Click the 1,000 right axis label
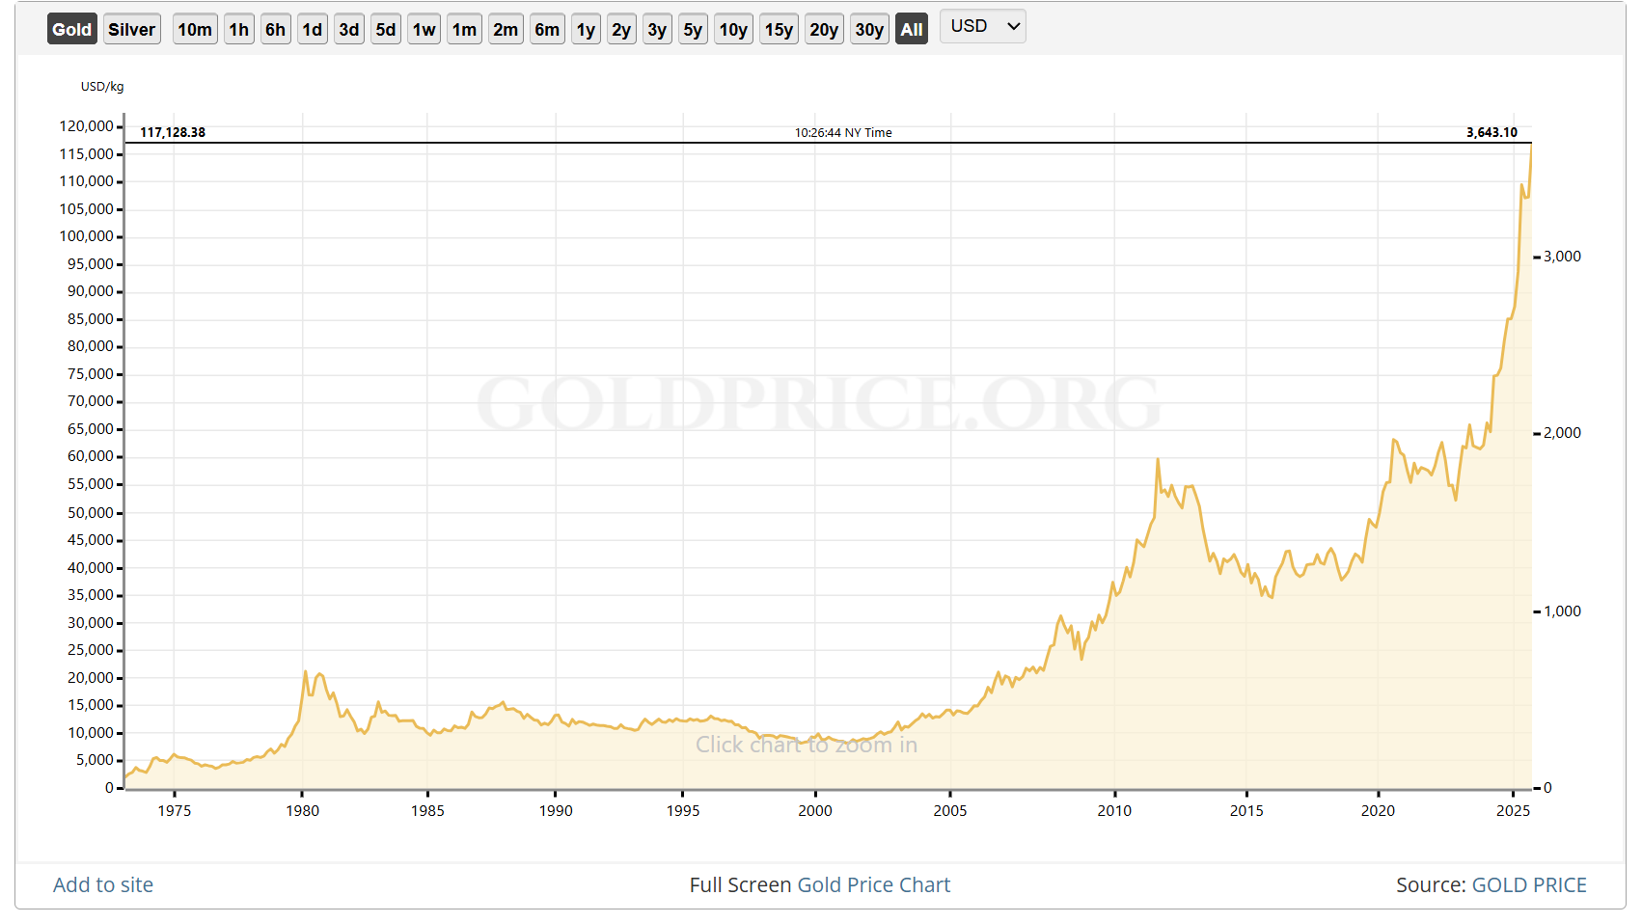This screenshot has width=1642, height=923. click(1562, 611)
